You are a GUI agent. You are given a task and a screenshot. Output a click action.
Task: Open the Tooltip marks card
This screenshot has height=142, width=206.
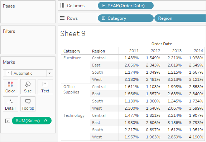coord(28,104)
